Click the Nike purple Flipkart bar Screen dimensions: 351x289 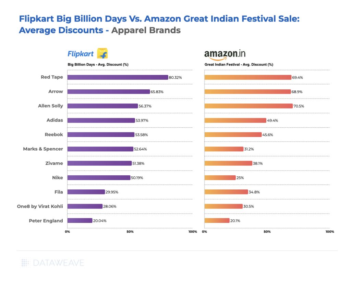[x=99, y=178]
